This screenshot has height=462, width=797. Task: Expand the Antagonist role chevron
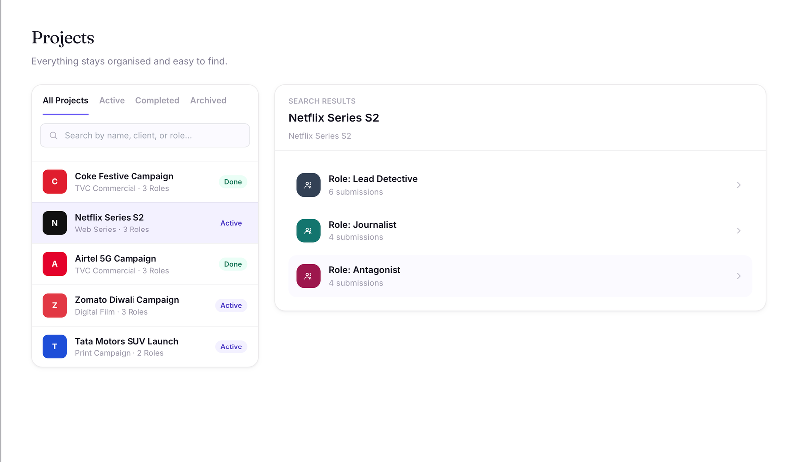tap(739, 276)
